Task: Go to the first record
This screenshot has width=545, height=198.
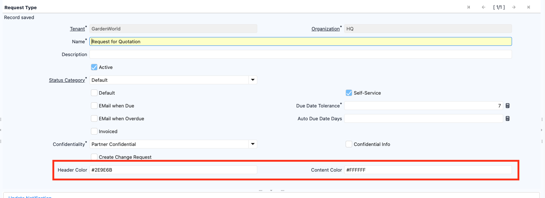Action: click(469, 7)
